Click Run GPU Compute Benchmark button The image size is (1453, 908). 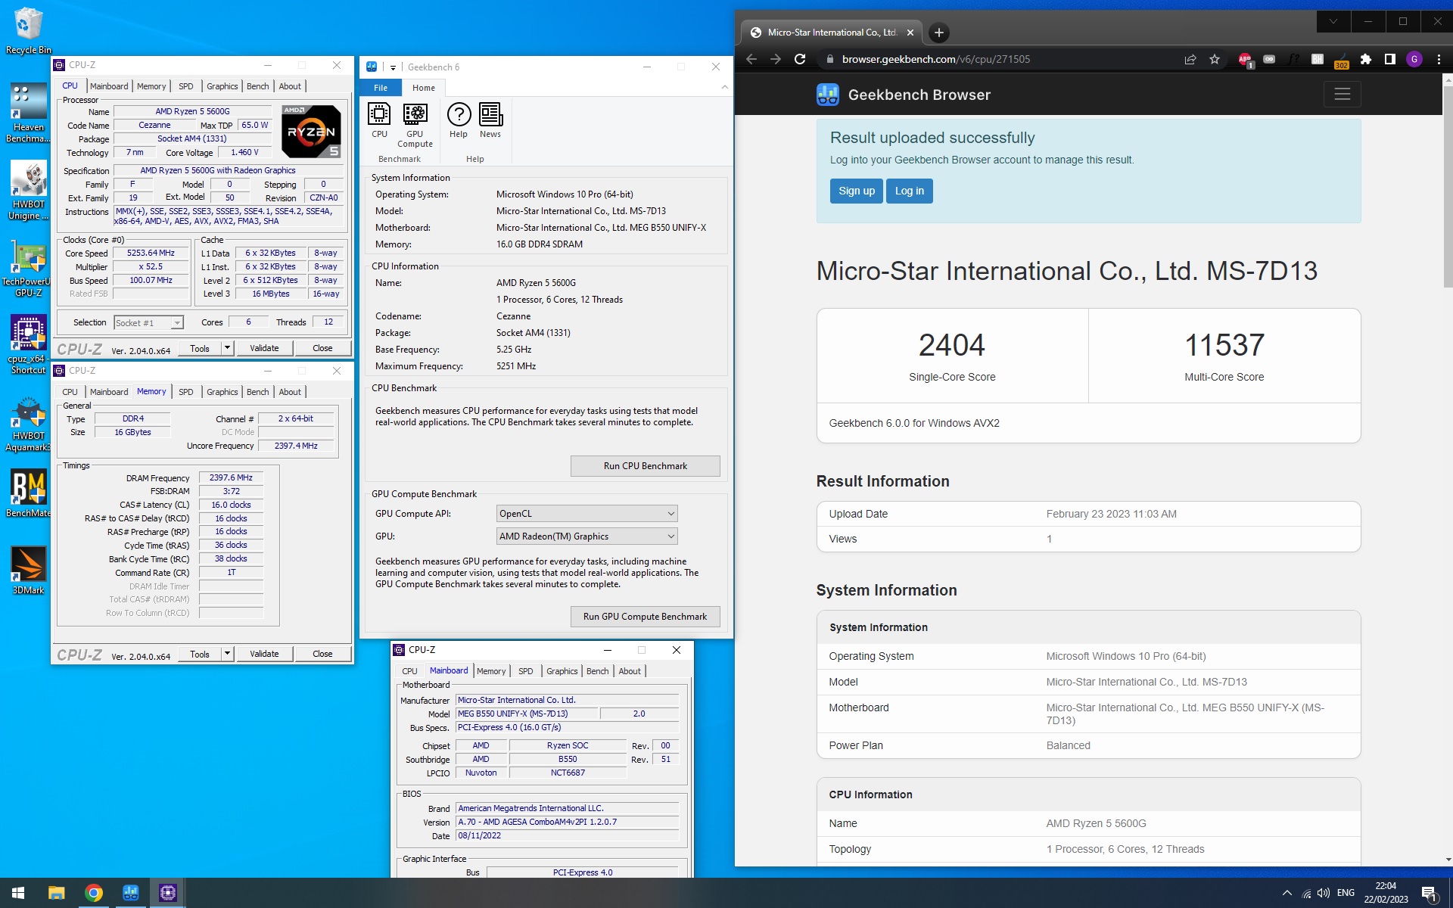646,617
